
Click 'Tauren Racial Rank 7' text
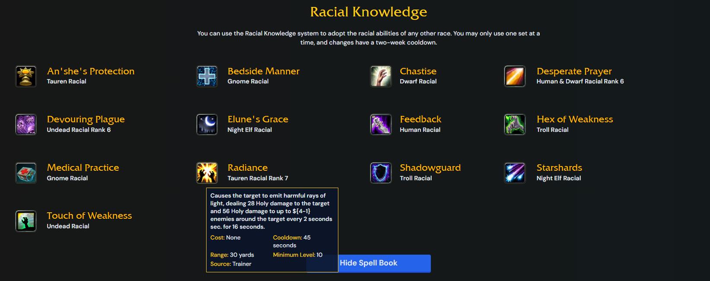(x=258, y=178)
